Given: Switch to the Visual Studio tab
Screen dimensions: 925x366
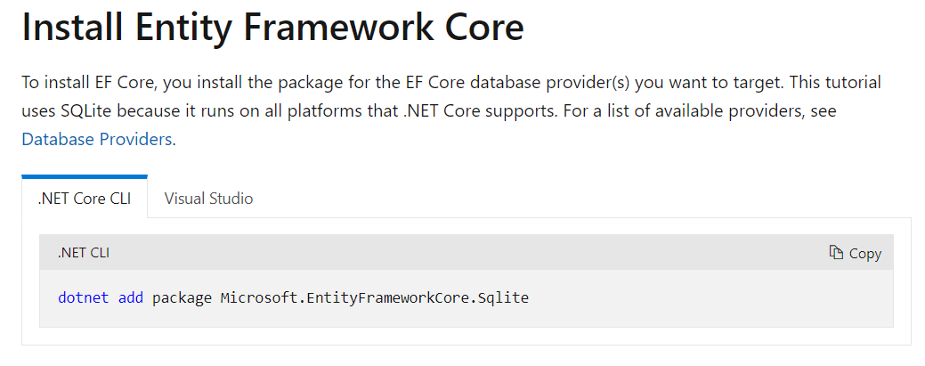Looking at the screenshot, I should tap(208, 199).
